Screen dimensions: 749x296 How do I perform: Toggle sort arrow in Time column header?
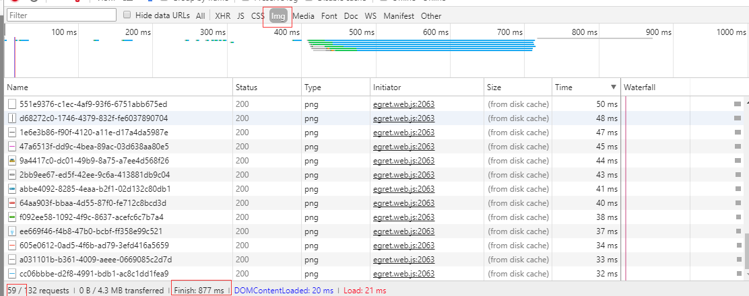click(613, 87)
